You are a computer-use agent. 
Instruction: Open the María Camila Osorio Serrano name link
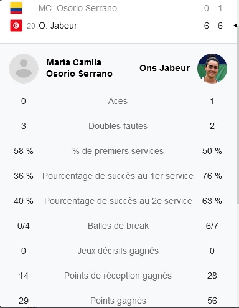point(79,68)
